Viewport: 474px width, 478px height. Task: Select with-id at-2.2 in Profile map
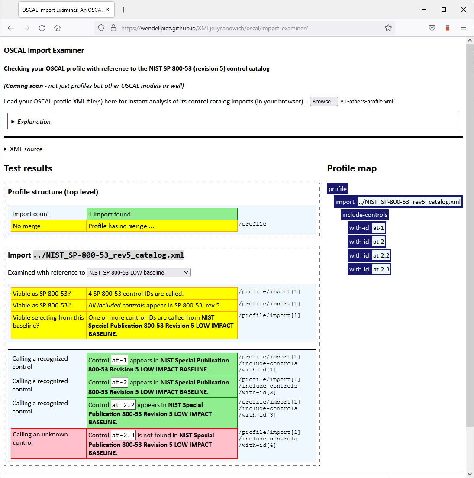[369, 255]
